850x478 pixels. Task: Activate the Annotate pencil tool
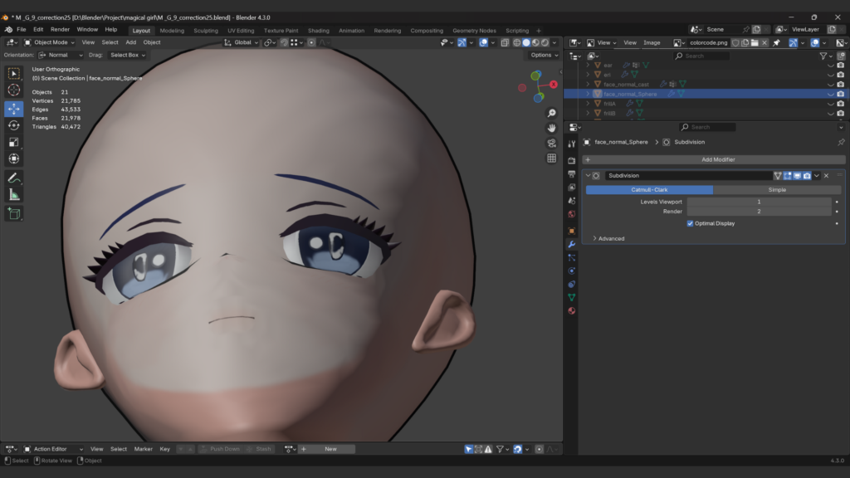(x=13, y=178)
